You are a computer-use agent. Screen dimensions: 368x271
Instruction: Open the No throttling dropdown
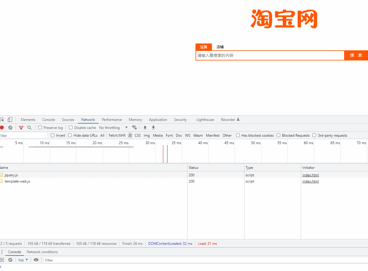(x=113, y=128)
